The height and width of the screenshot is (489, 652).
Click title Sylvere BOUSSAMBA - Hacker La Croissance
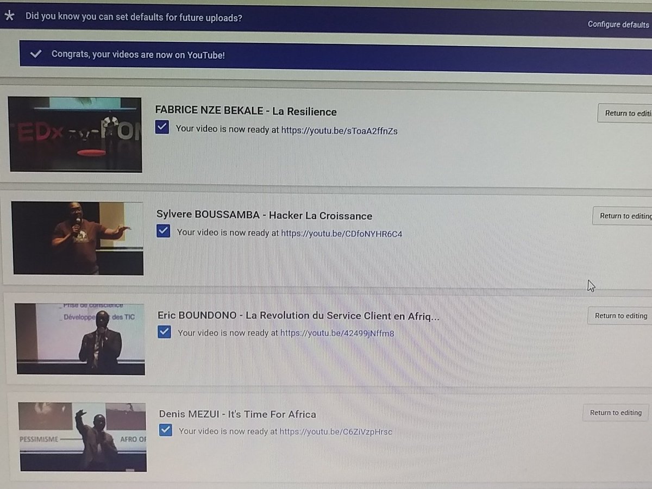(x=265, y=215)
